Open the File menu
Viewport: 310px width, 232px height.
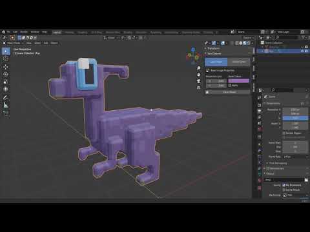click(x=8, y=32)
